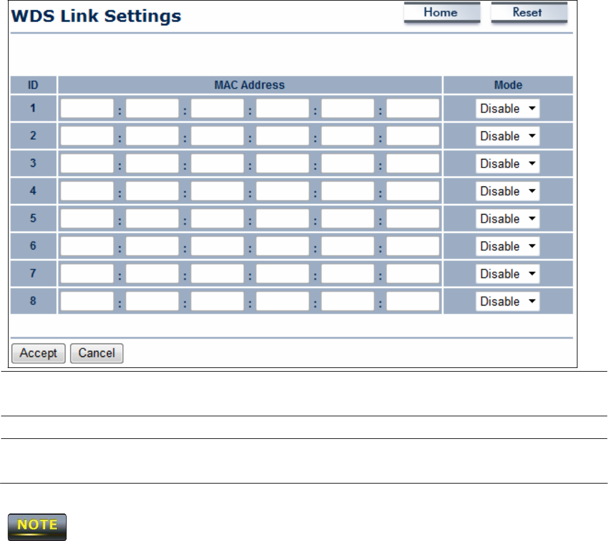This screenshot has width=608, height=541.
Task: Open the Mode dropdown for ID 3
Action: (508, 164)
